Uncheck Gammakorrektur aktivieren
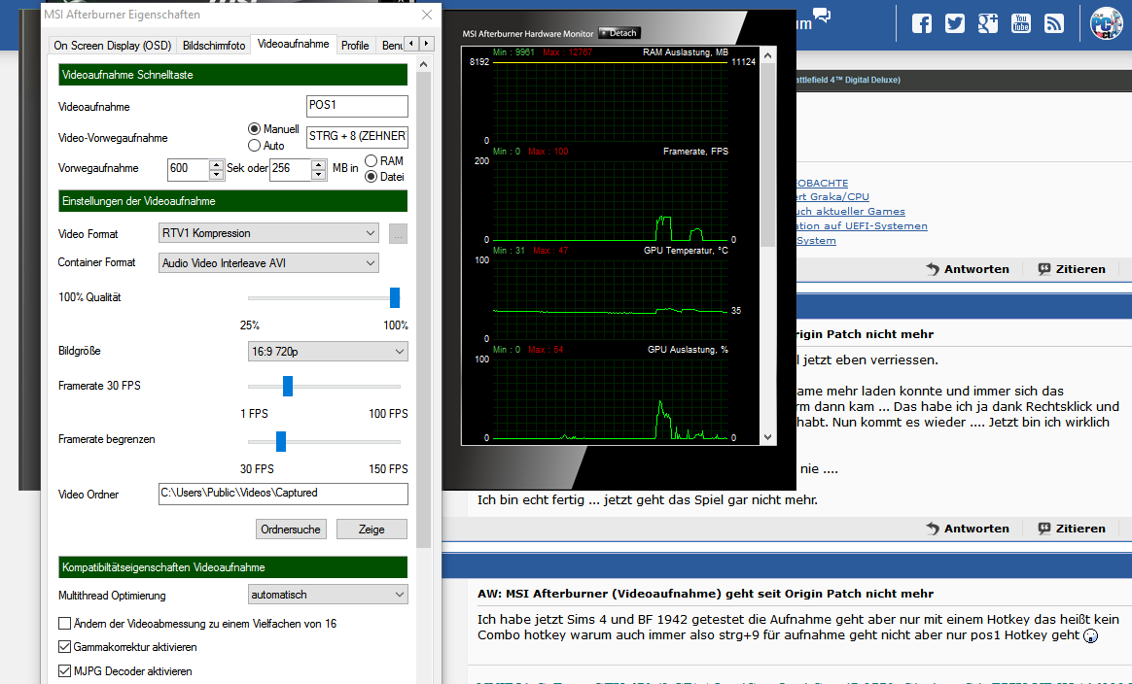Viewport: 1132px width, 684px height. (65, 647)
